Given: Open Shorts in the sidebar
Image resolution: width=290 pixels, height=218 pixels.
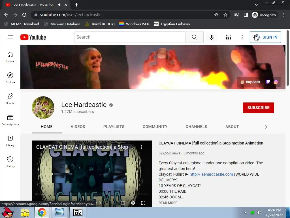Looking at the screenshot, I should pyautogui.click(x=10, y=99).
